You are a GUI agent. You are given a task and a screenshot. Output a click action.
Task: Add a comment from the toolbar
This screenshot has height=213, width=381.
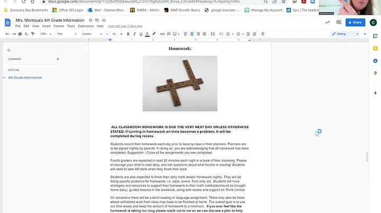coord(169,34)
